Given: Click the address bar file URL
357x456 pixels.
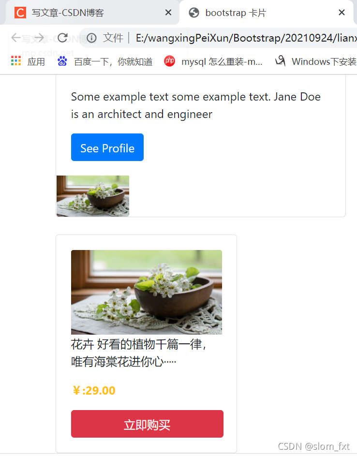Looking at the screenshot, I should click(x=246, y=38).
